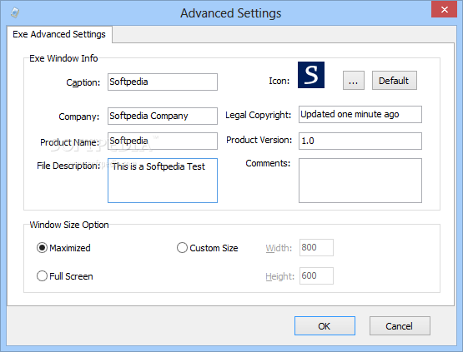This screenshot has height=352, width=463.
Task: Browse for icon with the ... button
Action: click(354, 80)
